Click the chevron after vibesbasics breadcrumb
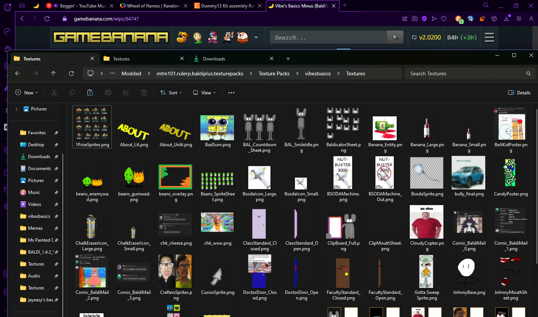 (x=338, y=73)
